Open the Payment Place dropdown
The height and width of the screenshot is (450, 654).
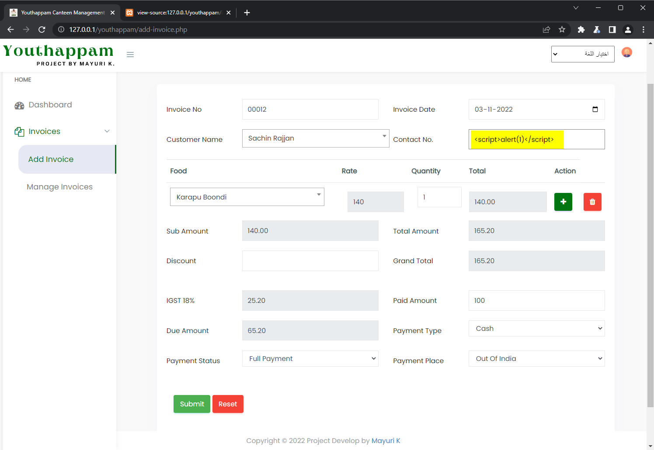(536, 358)
